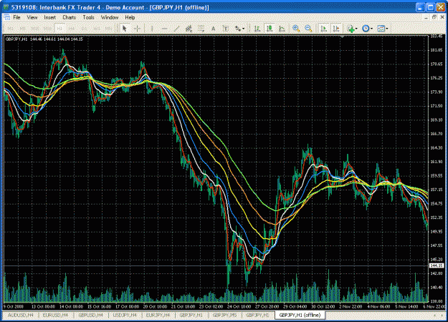Set timeframe to M5
448x322 pixels.
[23, 29]
